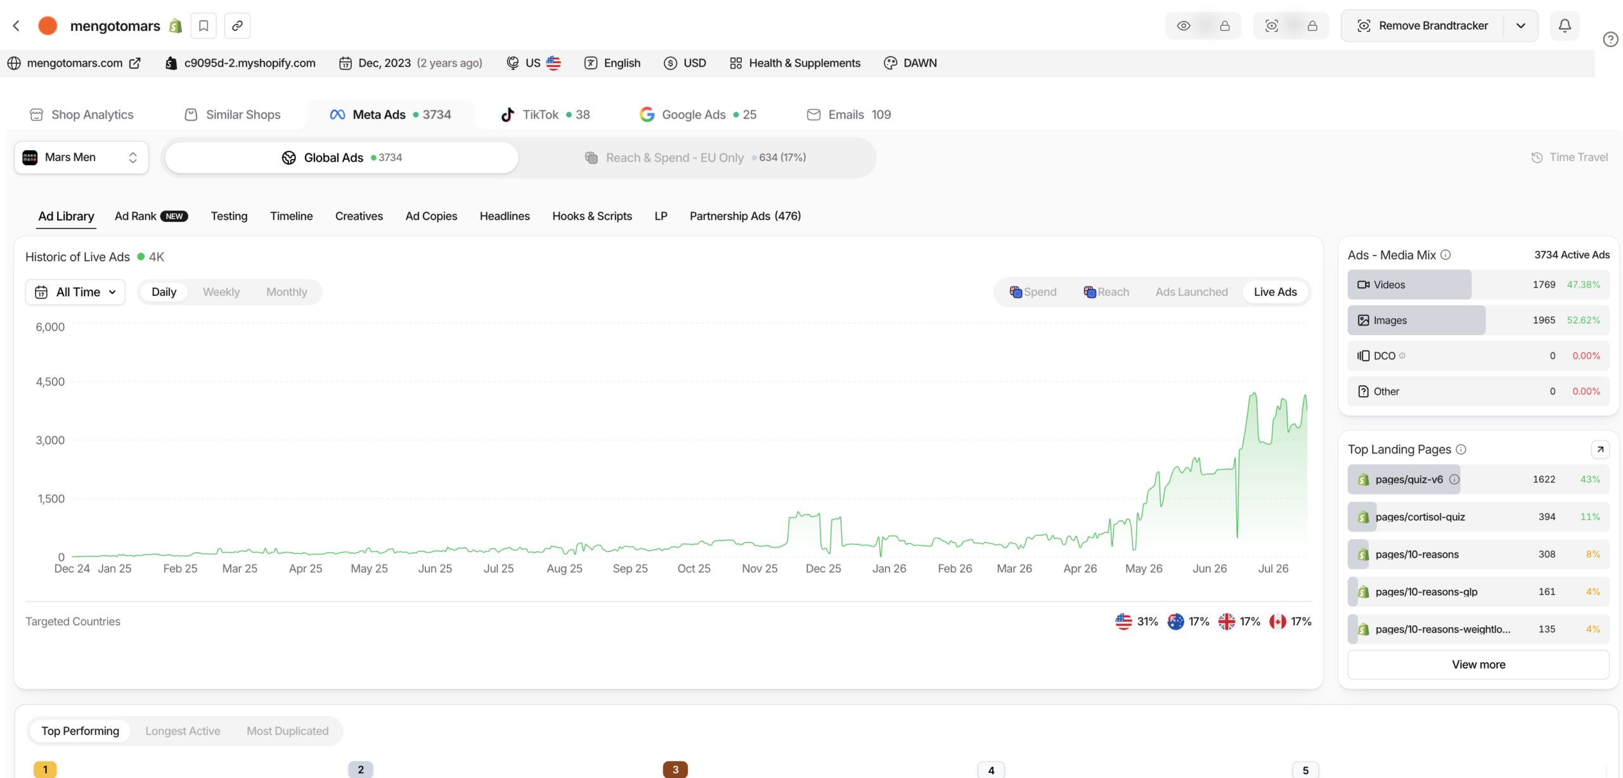
Task: Click the DCO media mix row
Action: point(1478,356)
